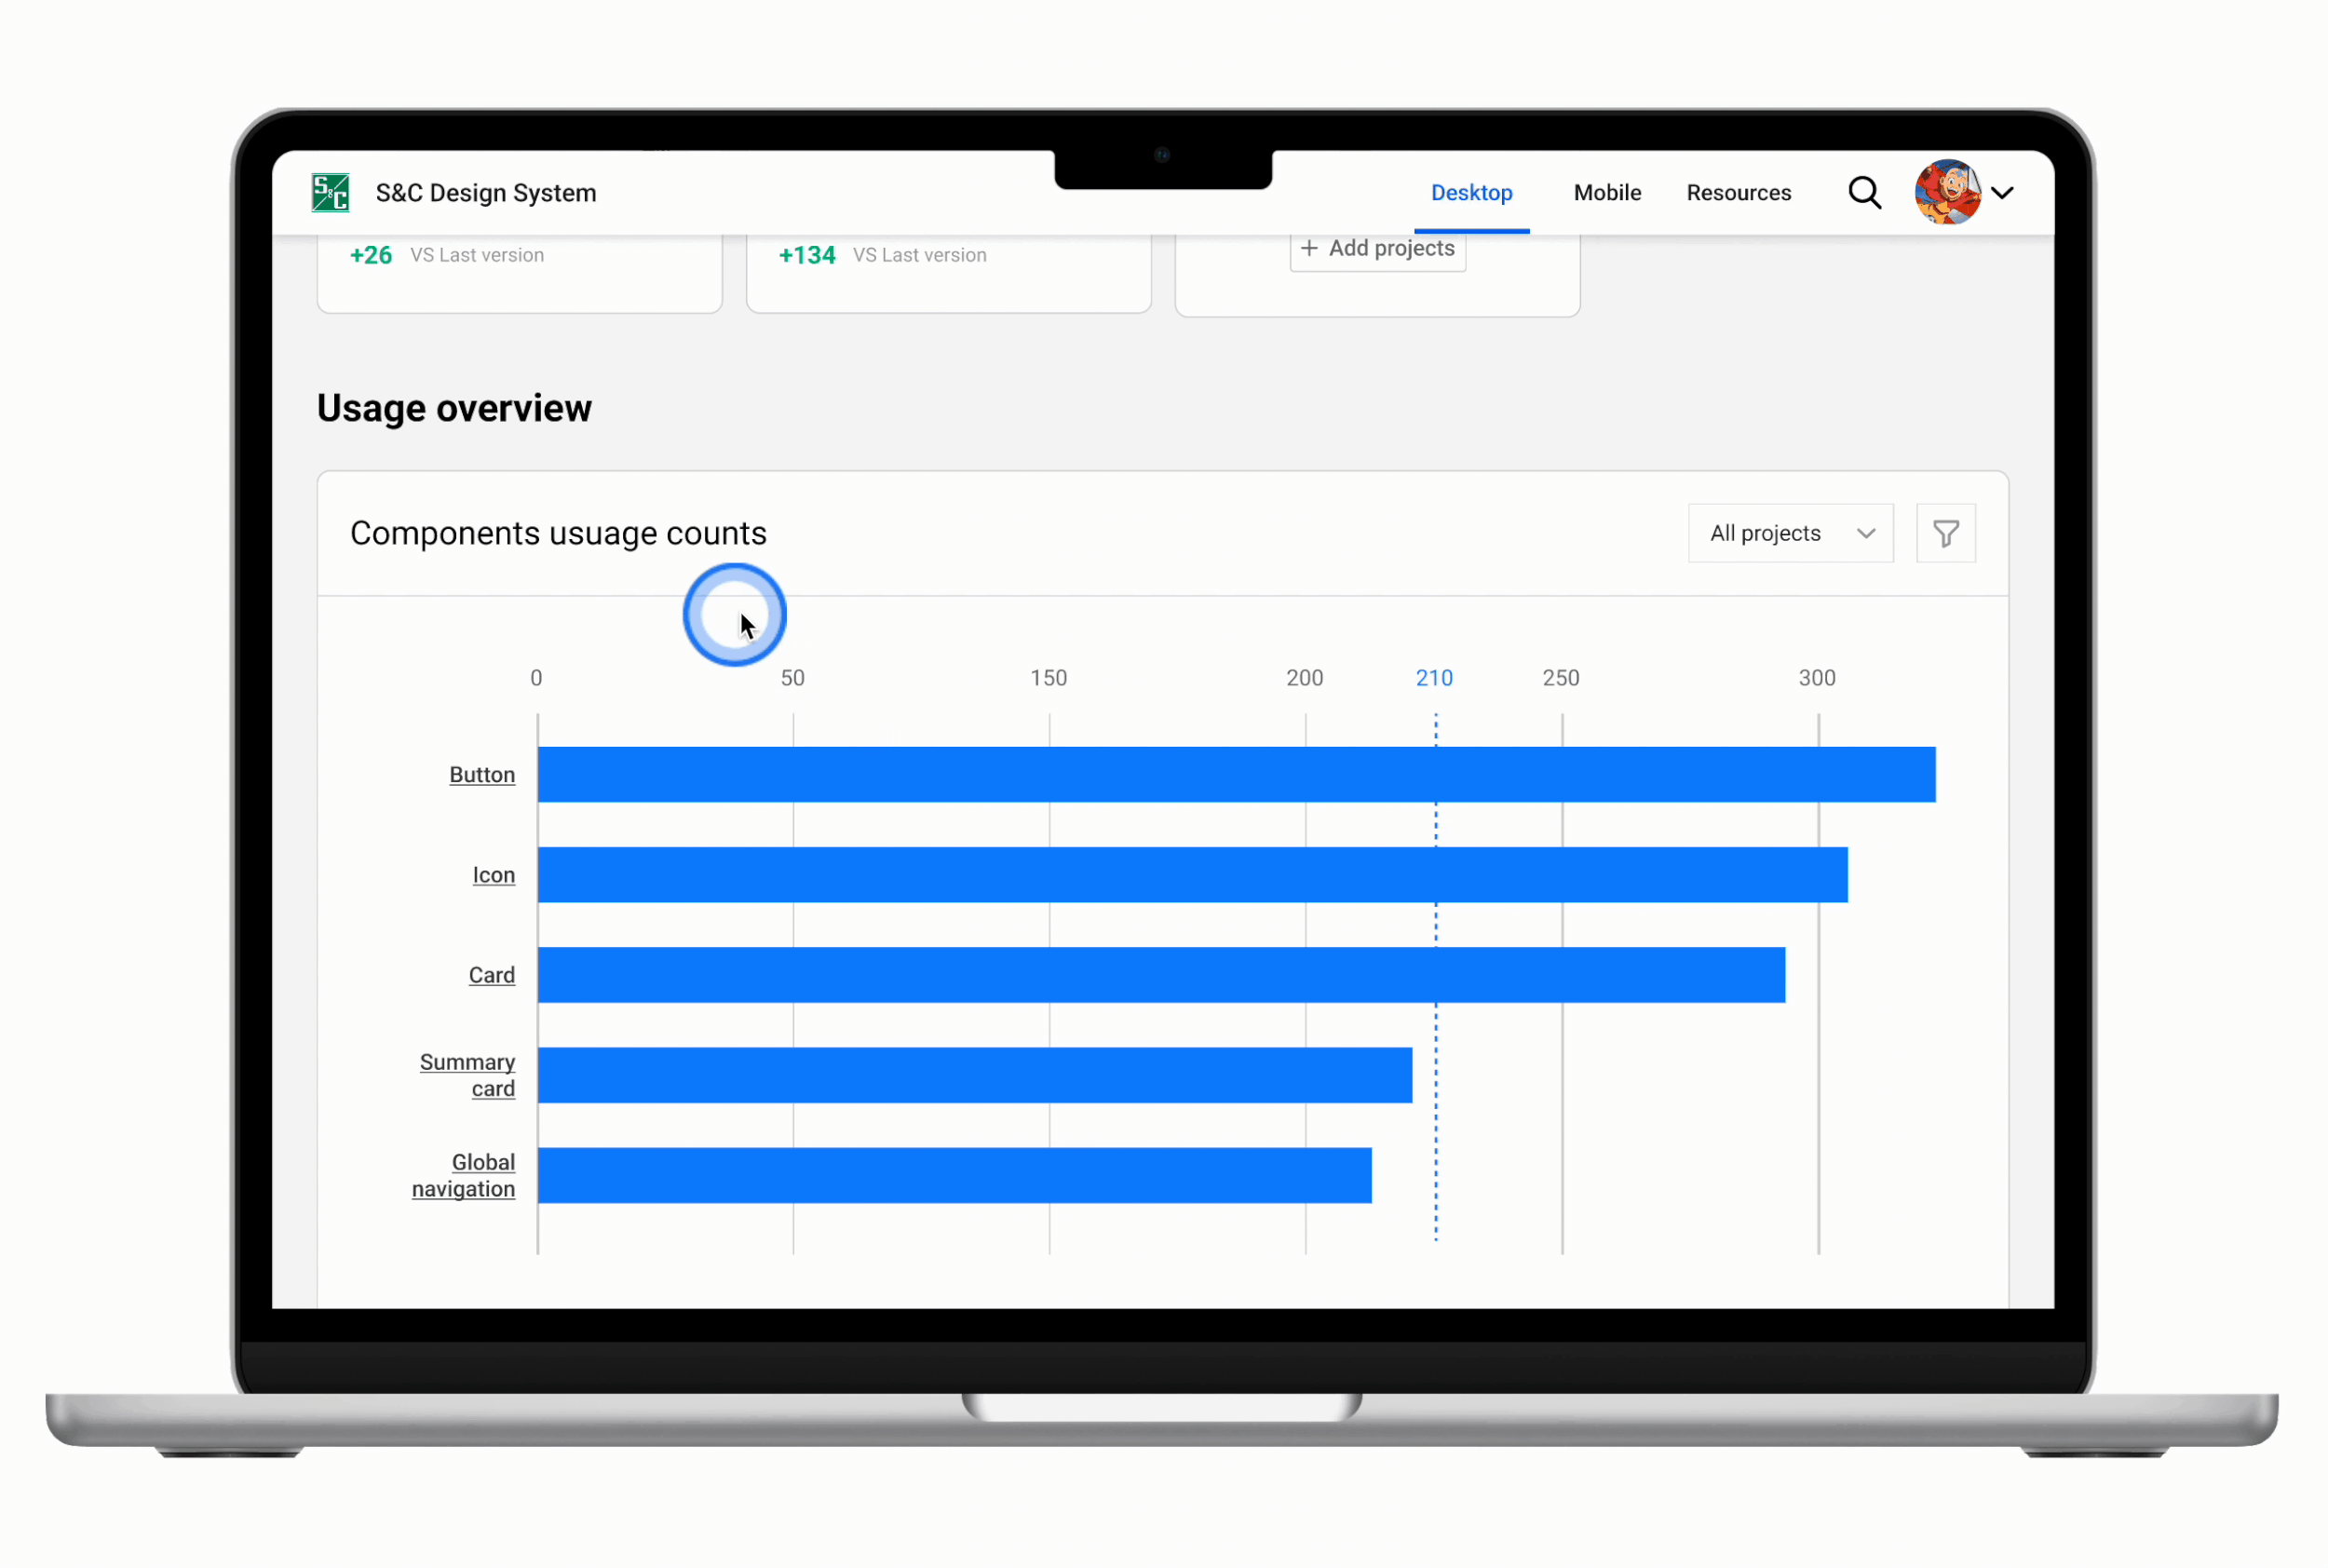This screenshot has width=2328, height=1568.
Task: Click the Button usage bar
Action: point(1235,775)
